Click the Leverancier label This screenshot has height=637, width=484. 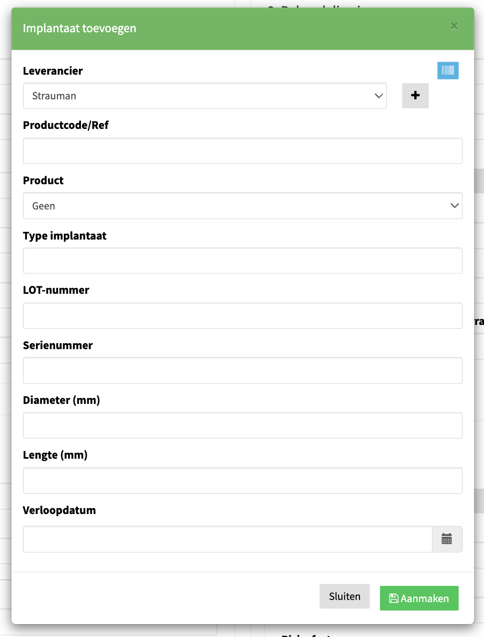[x=53, y=71]
